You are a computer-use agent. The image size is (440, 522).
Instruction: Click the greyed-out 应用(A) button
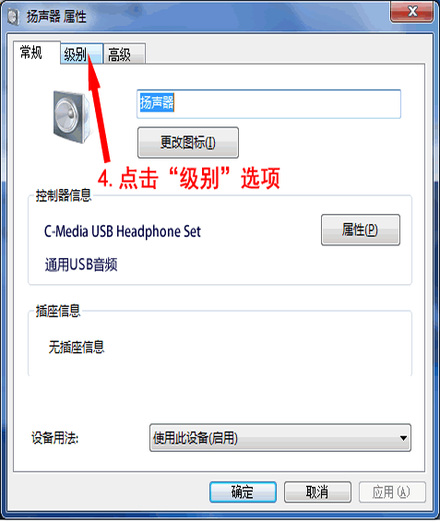(x=392, y=492)
